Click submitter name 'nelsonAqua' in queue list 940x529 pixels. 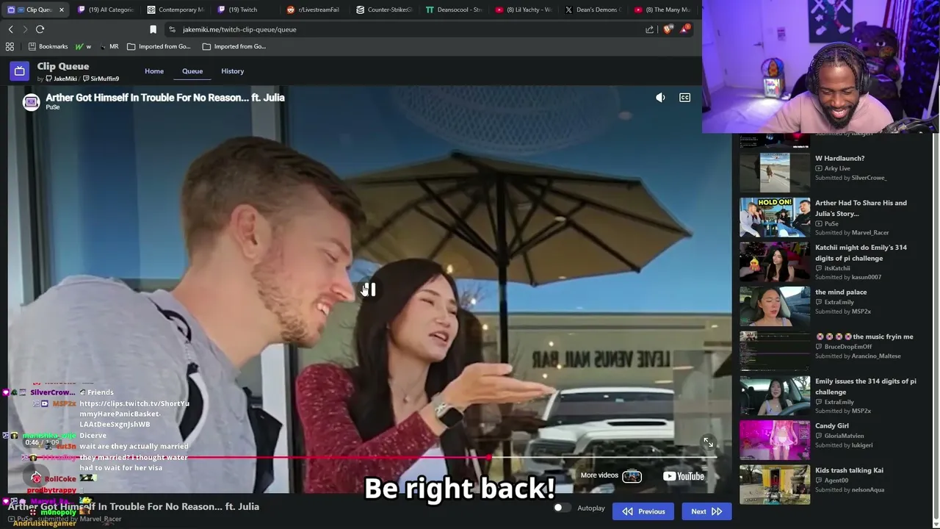click(868, 490)
